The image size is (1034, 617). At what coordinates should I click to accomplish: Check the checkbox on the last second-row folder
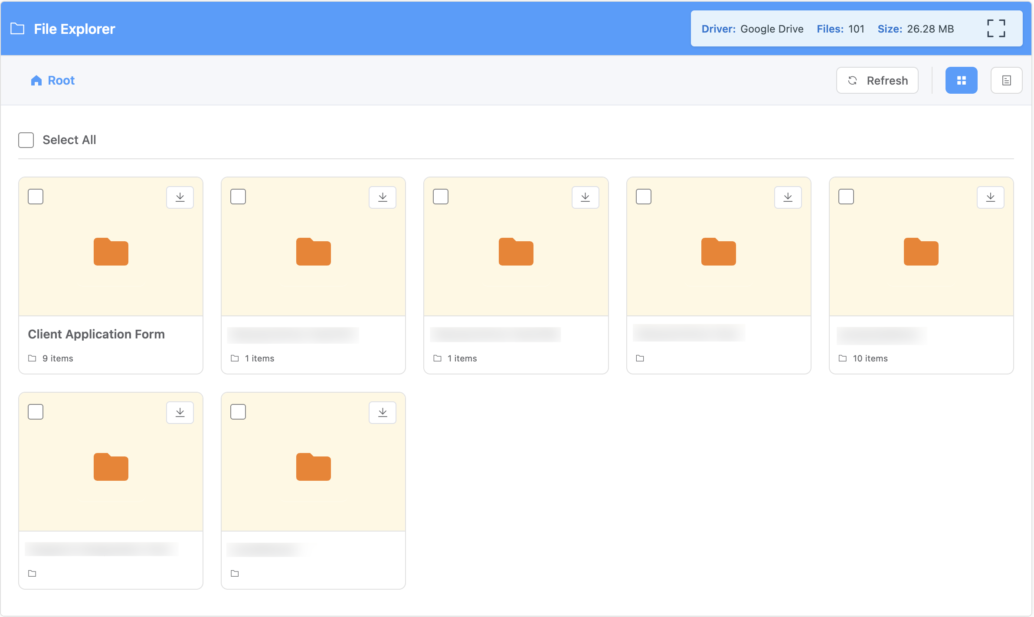point(238,412)
